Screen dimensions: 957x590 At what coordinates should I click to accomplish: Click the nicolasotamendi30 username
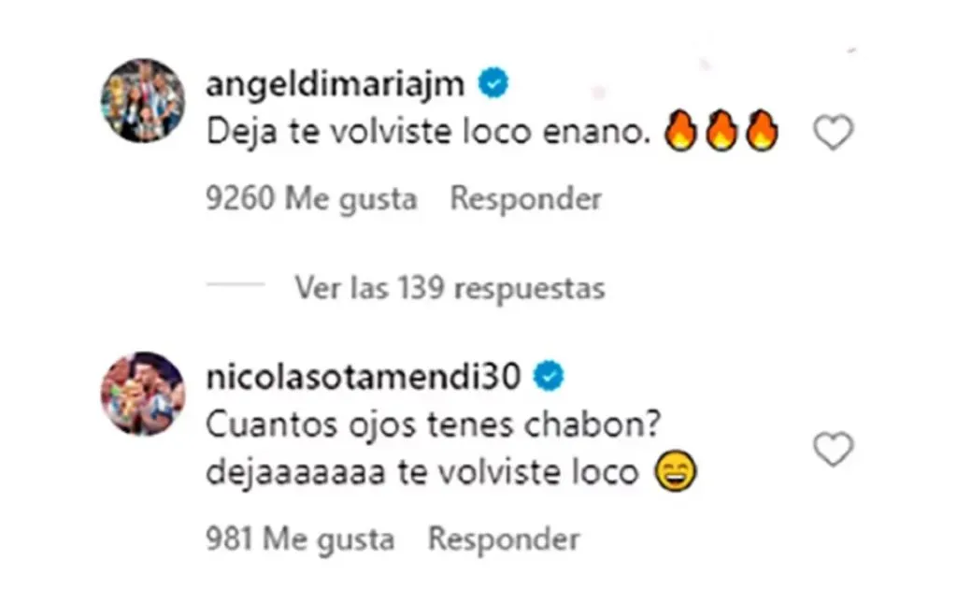click(x=364, y=377)
